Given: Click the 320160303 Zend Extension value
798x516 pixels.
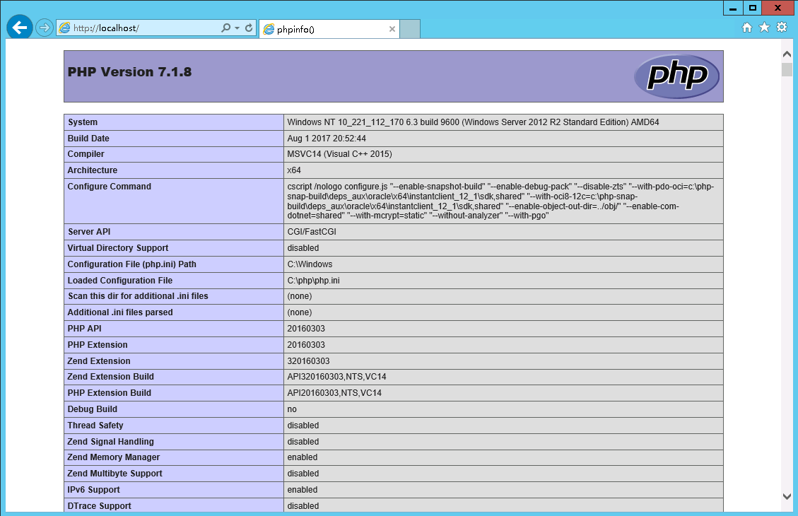Looking at the screenshot, I should [x=308, y=360].
